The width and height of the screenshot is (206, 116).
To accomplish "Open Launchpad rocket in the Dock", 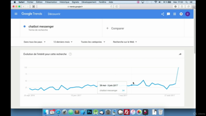I will click(x=64, y=112).
